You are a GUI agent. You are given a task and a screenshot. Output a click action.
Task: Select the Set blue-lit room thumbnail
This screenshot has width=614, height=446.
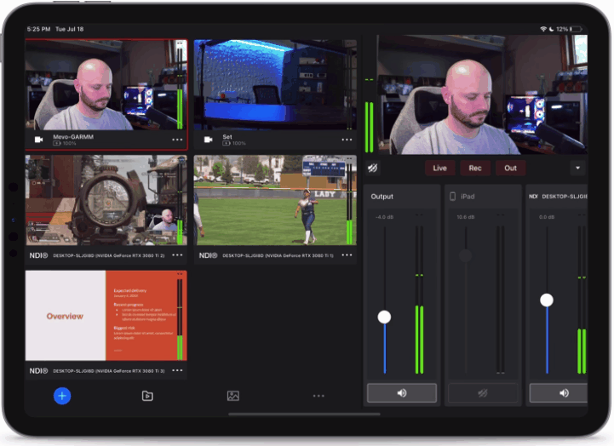click(275, 84)
